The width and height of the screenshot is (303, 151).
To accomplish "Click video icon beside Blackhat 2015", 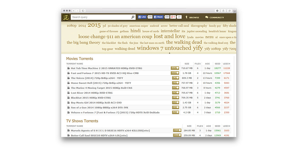I will coord(68,98).
